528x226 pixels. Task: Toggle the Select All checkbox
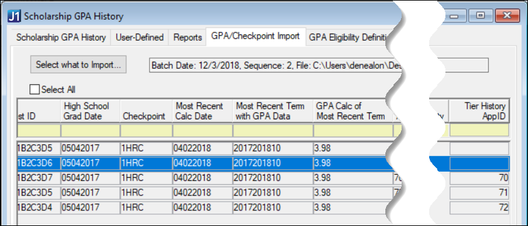coord(34,90)
